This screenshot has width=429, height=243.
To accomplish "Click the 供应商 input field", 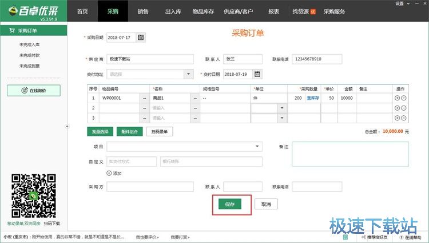I will (x=150, y=59).
